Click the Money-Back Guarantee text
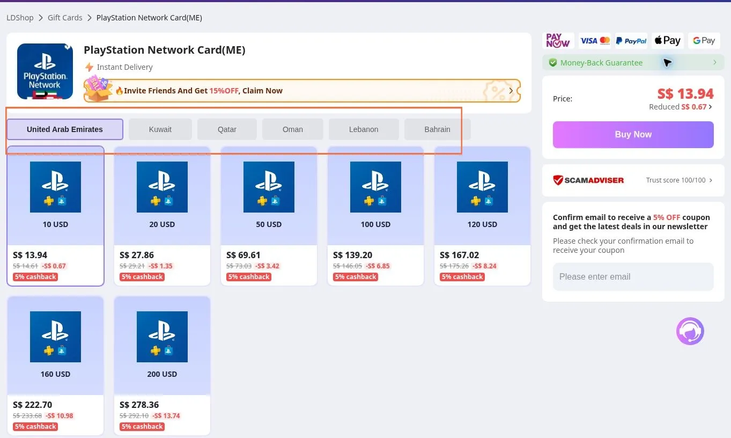This screenshot has height=438, width=731. point(601,63)
